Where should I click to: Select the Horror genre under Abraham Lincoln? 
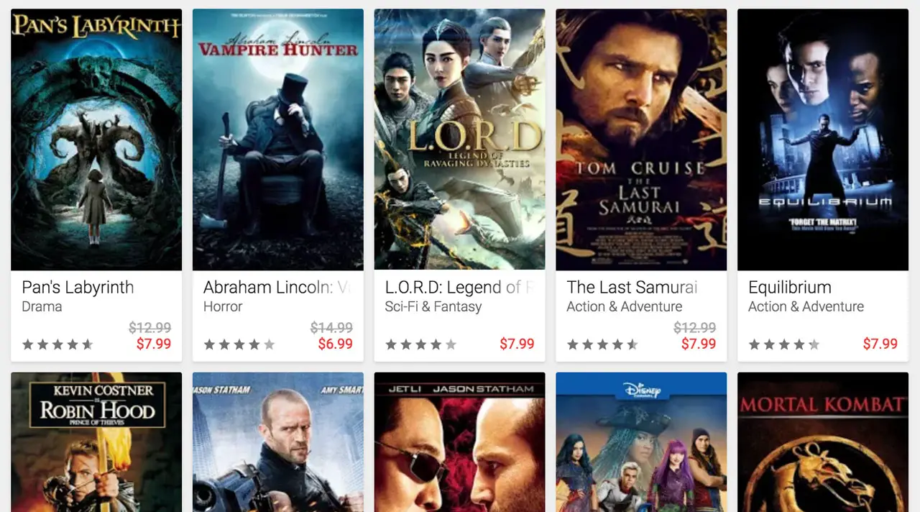point(223,307)
